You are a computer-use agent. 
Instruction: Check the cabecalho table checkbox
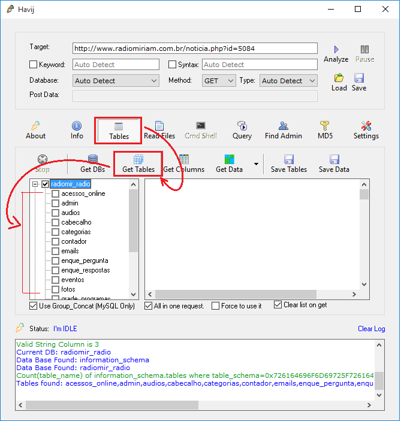[55, 222]
